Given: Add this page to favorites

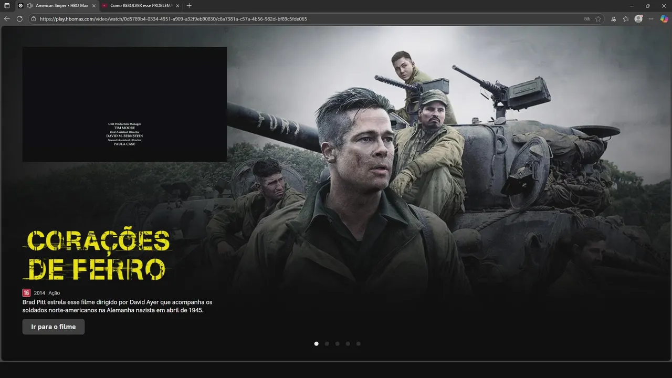Looking at the screenshot, I should coord(598,19).
